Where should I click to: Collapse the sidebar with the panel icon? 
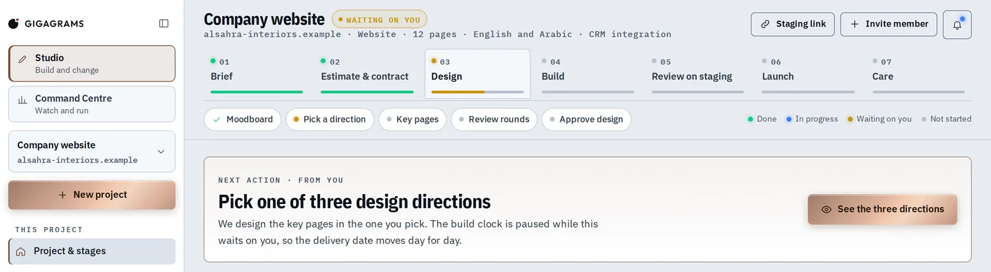[x=164, y=23]
